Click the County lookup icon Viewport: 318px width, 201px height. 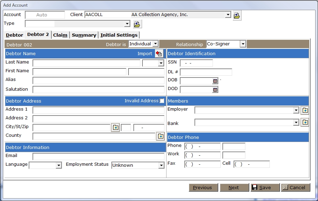click(160, 136)
